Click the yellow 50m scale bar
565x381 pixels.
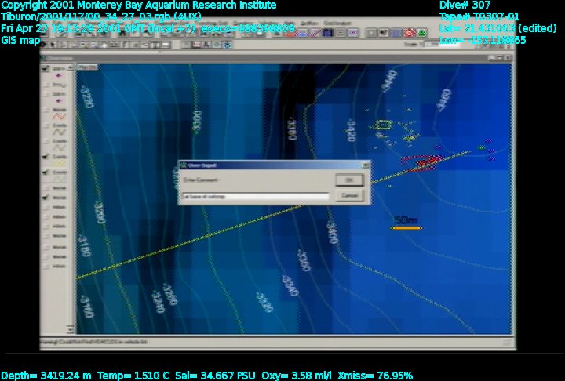point(406,228)
